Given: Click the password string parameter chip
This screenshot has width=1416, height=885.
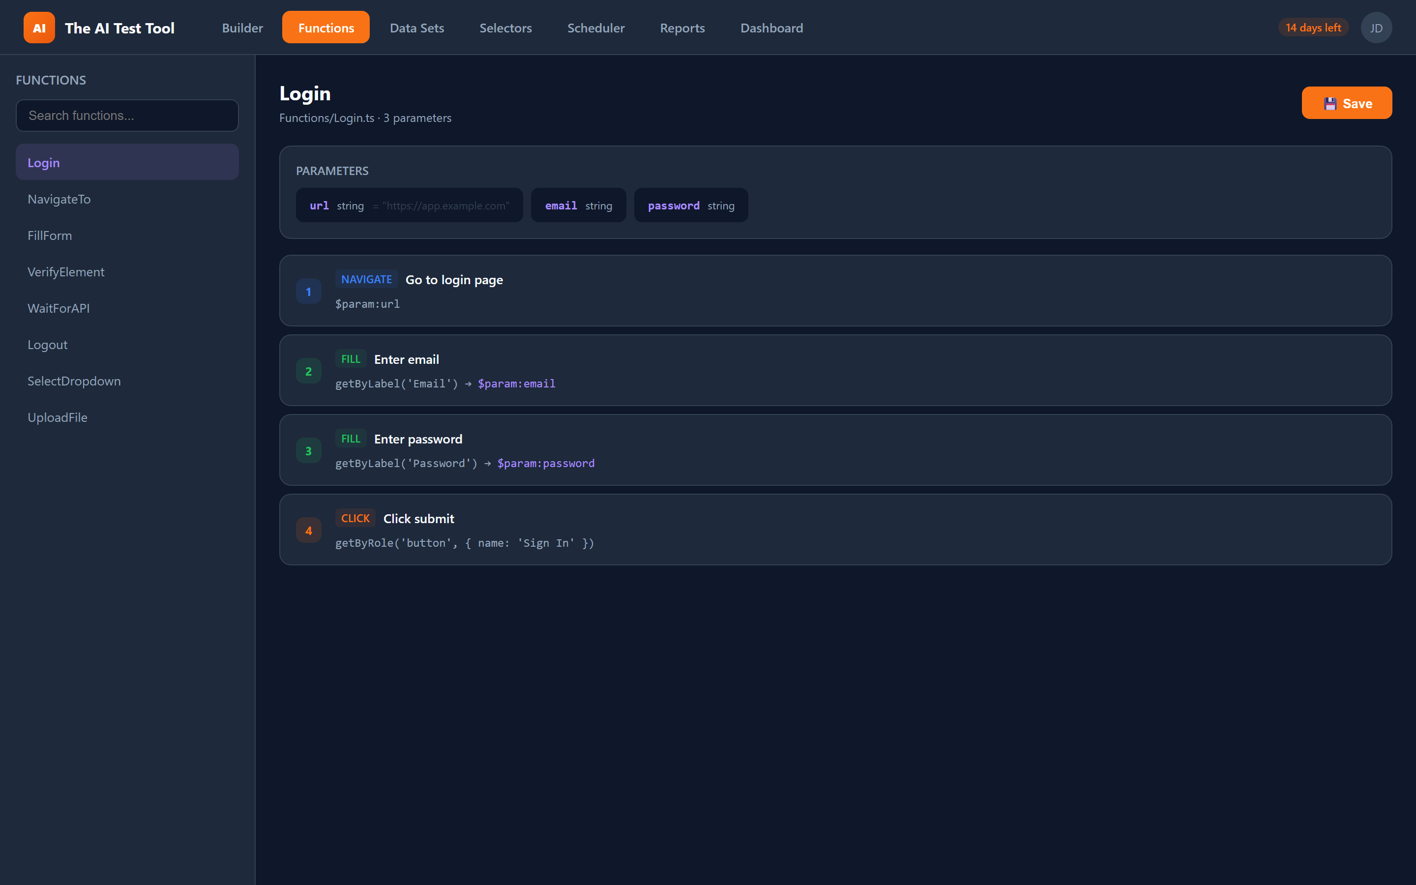Looking at the screenshot, I should 690,205.
